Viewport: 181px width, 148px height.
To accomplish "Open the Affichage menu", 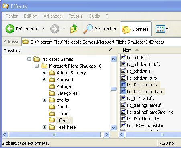I will [53, 16].
